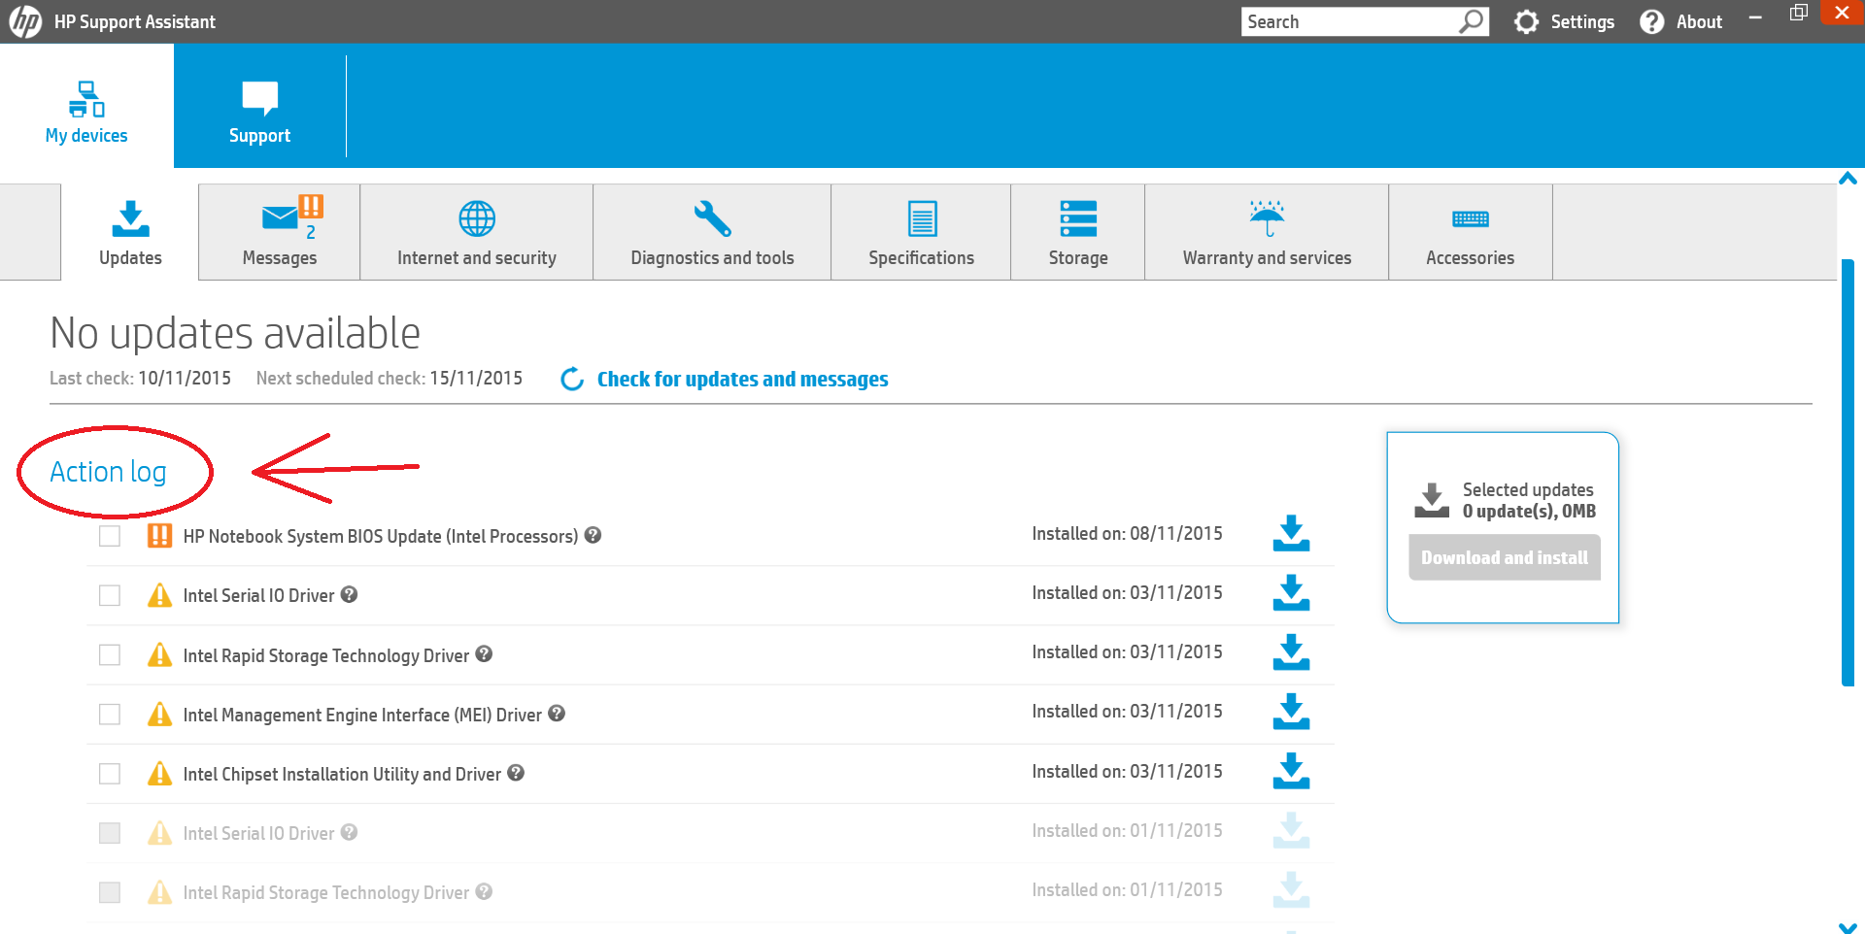Click faded download icon for Intel Serial IO 01/11/2015
The image size is (1865, 934).
click(1291, 830)
